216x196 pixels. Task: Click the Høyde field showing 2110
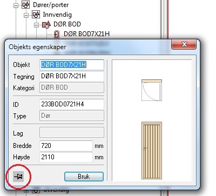click(66, 157)
